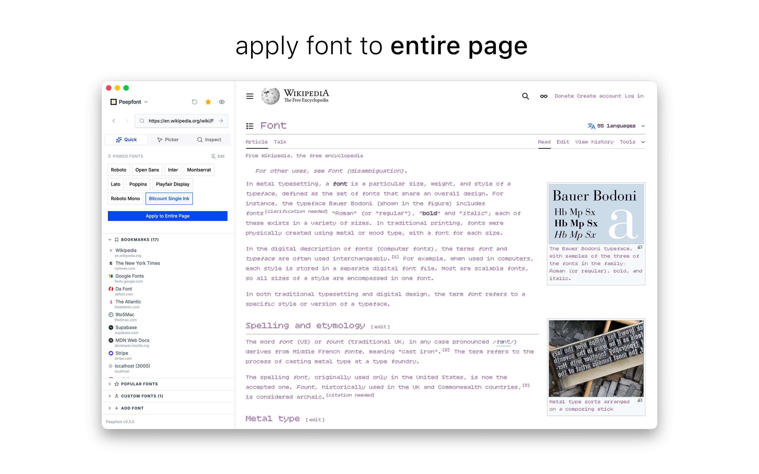Open the metal type sorts photo

tap(596, 358)
